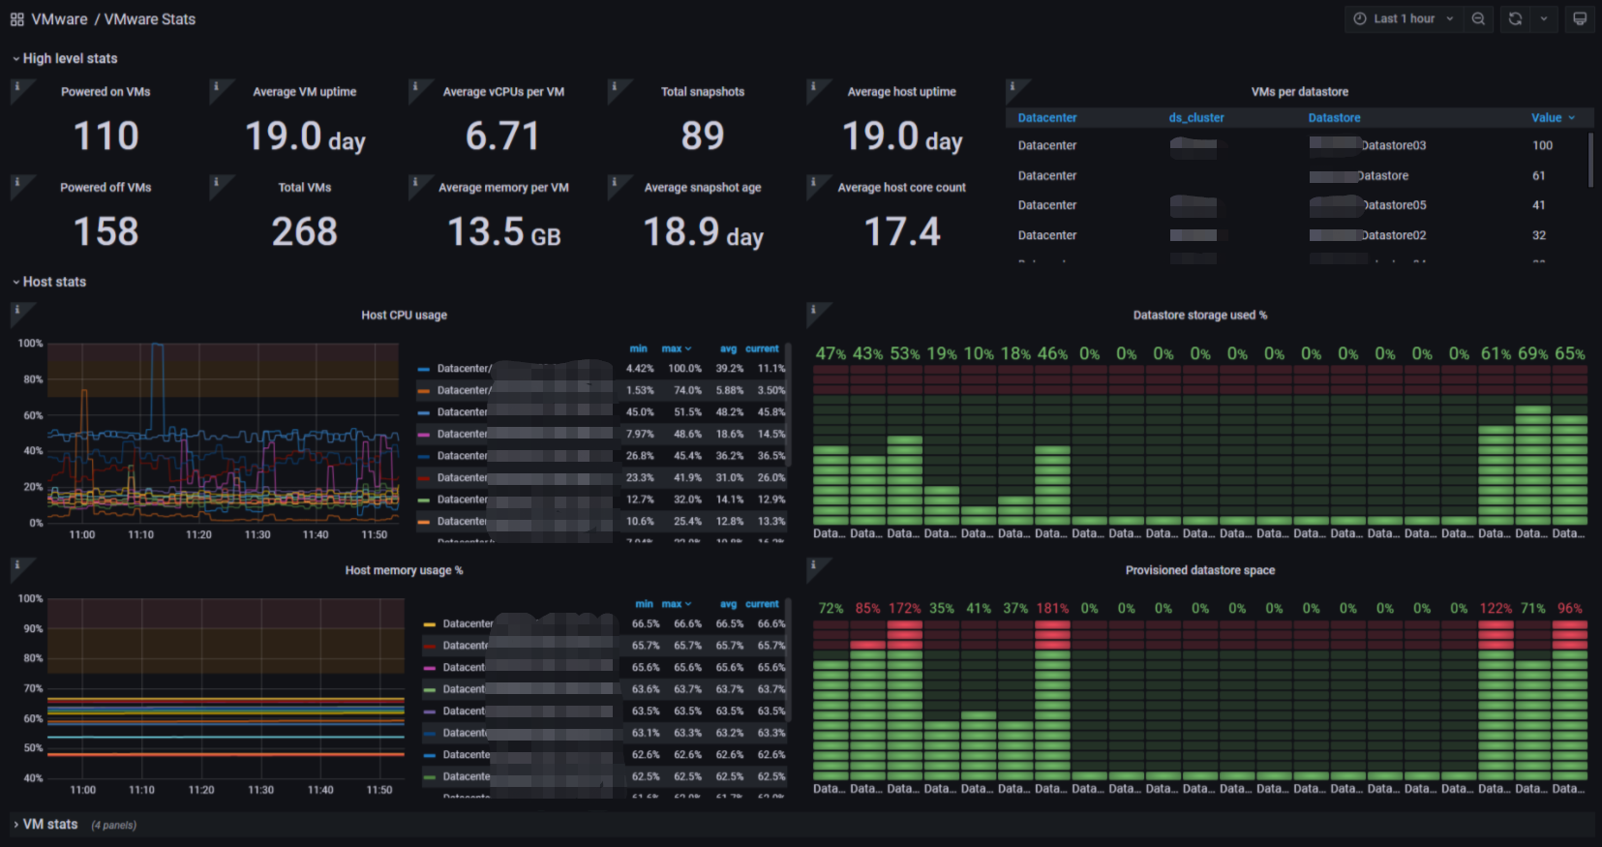Screen dimensions: 1602x847
Task: Click the cycle view mode monitor icon
Action: point(1580,18)
